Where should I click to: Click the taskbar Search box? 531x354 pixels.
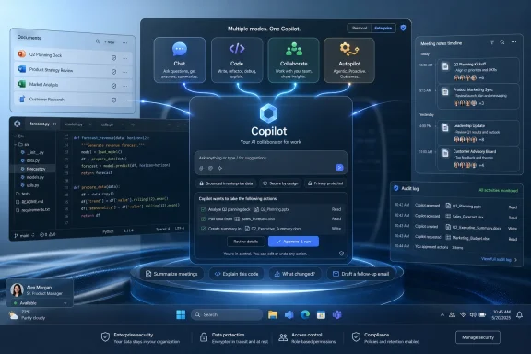point(227,314)
